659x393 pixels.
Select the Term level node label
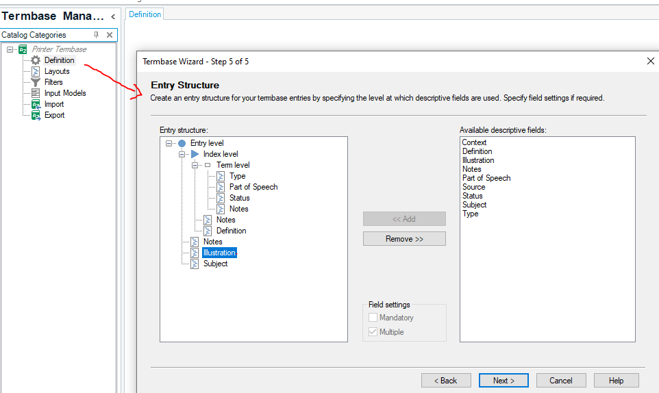234,166
